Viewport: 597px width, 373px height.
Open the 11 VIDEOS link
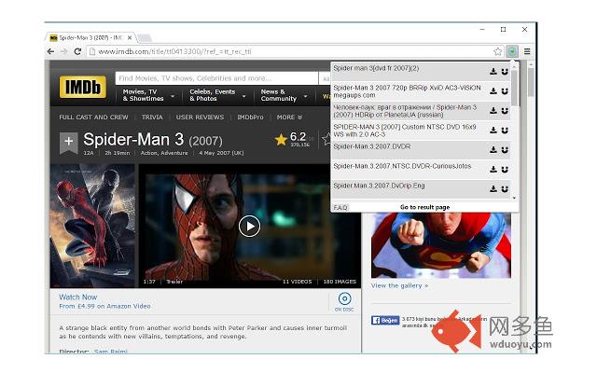pyautogui.click(x=297, y=282)
